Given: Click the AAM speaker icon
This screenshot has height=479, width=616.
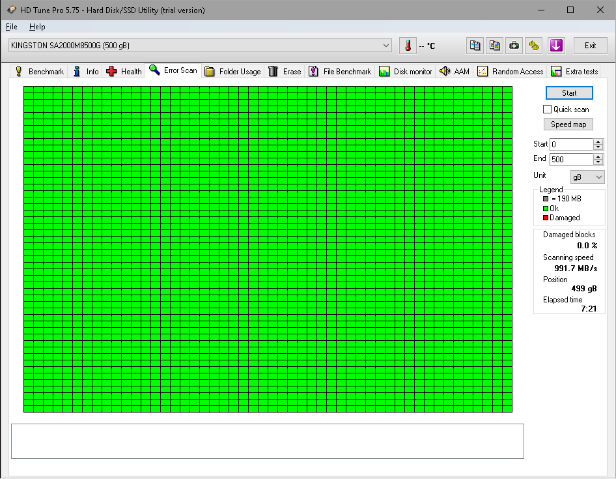Looking at the screenshot, I should click(445, 71).
